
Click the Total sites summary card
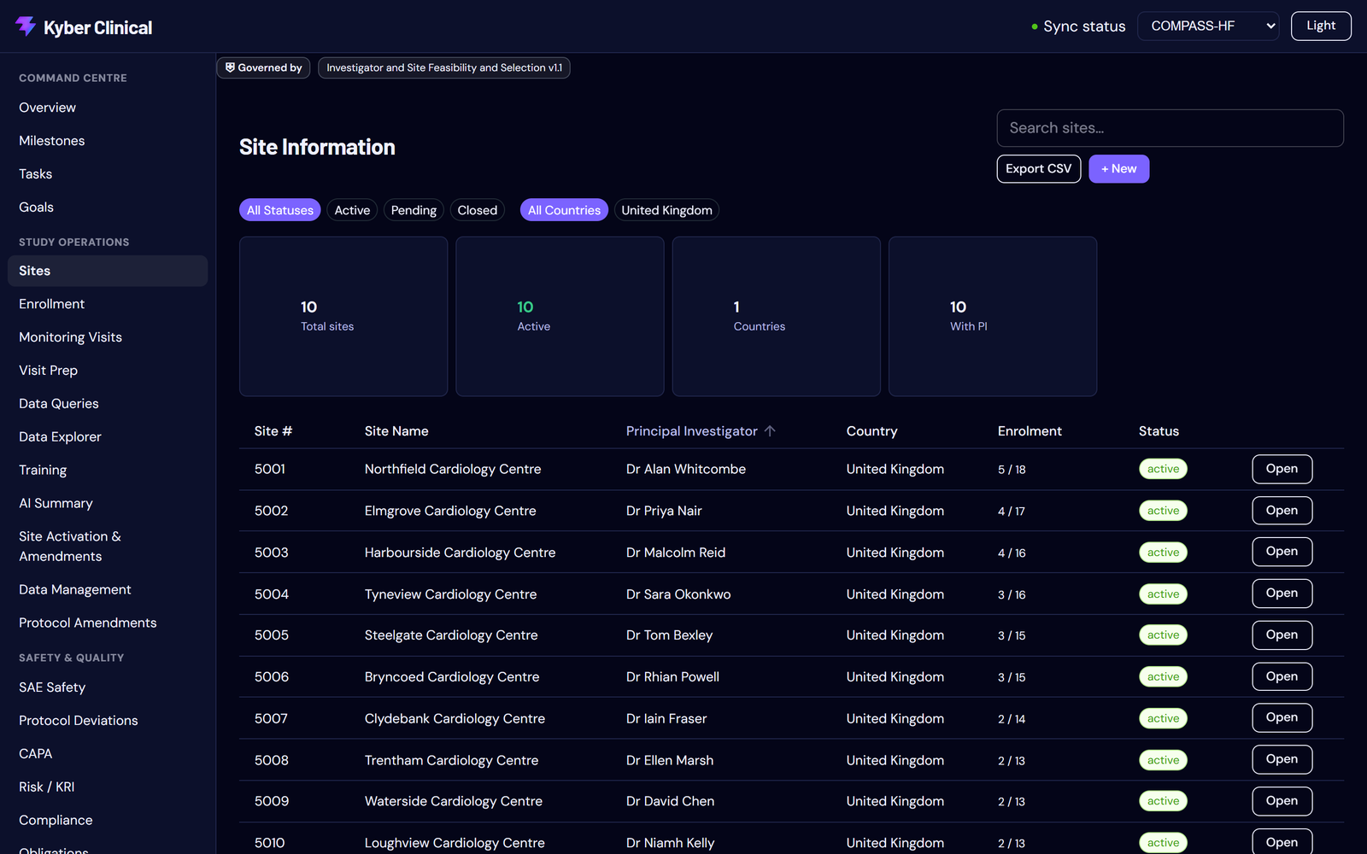point(343,316)
